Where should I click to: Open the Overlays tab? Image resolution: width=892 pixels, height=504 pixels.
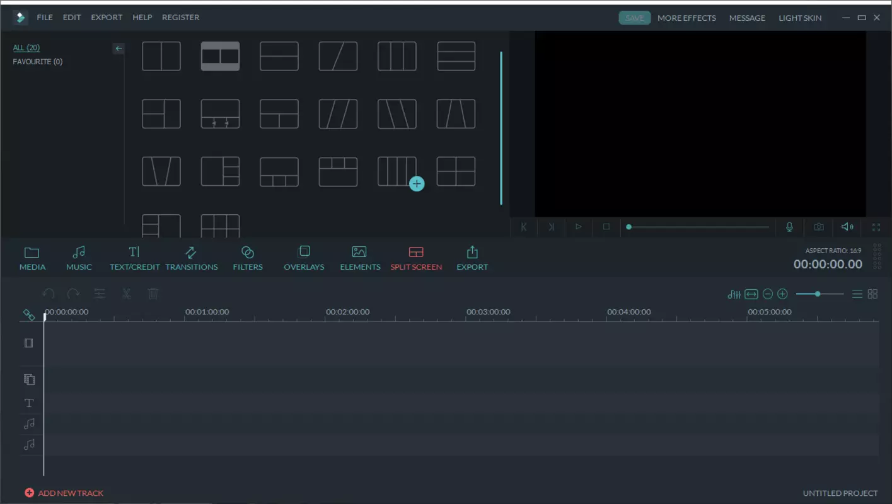click(x=304, y=258)
